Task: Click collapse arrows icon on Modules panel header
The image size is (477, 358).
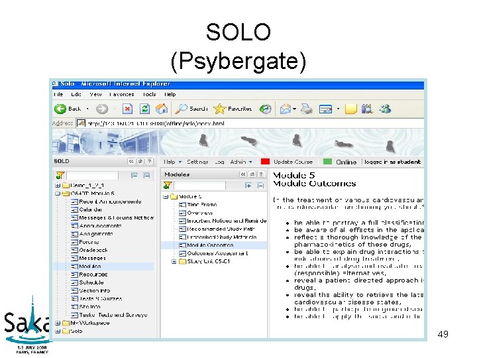Action: 242,174
